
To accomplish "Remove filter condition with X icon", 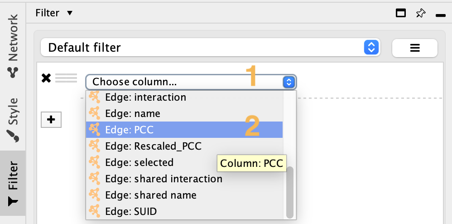I will 46,78.
